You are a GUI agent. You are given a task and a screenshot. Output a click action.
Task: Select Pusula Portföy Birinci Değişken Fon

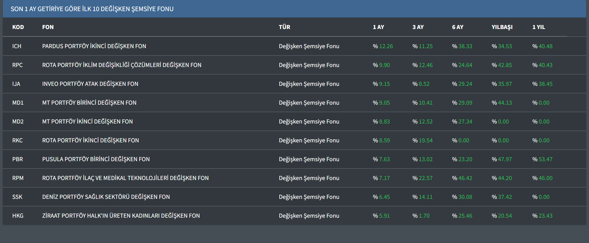[x=96, y=159]
